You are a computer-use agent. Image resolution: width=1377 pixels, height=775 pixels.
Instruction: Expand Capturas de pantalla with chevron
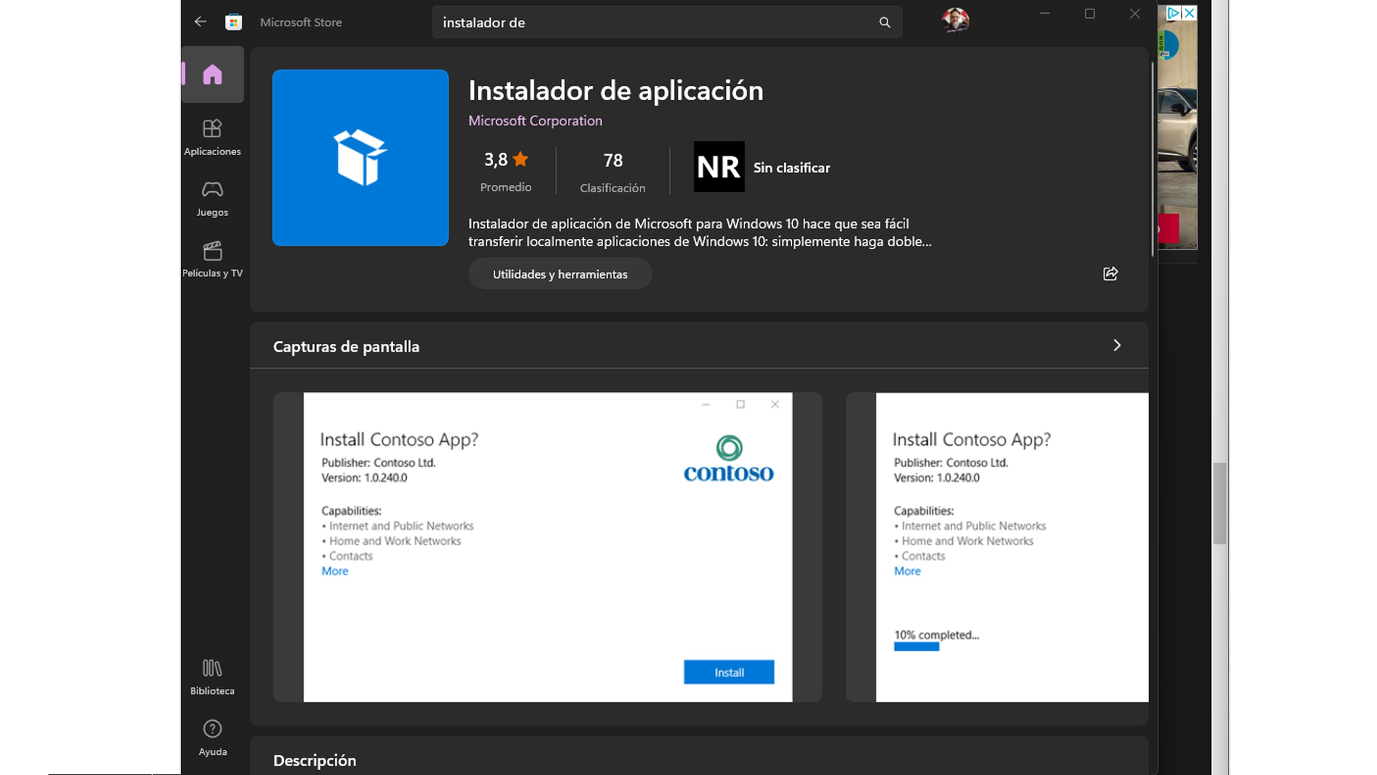(x=1117, y=346)
